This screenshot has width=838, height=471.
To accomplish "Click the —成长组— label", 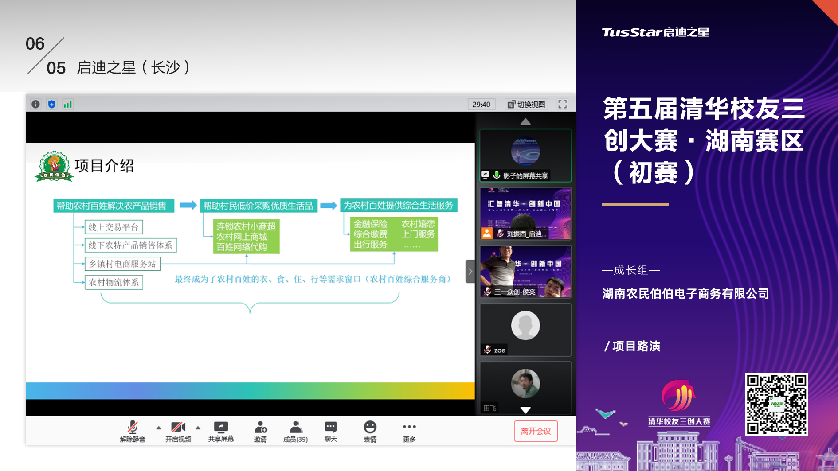I will [x=631, y=270].
